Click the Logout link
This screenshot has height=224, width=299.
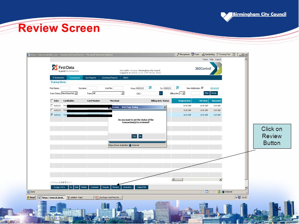(x=218, y=59)
